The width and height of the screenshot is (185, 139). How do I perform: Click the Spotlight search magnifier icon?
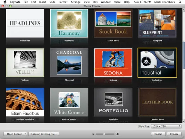pyautogui.click(x=180, y=2)
